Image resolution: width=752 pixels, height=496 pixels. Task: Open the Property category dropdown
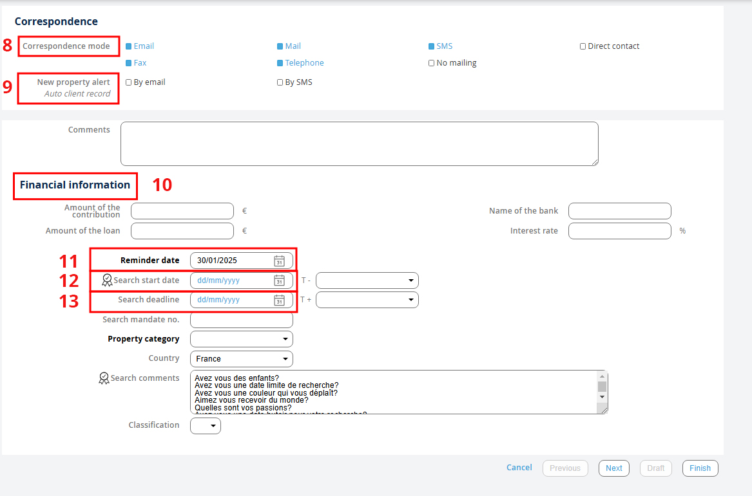(242, 339)
